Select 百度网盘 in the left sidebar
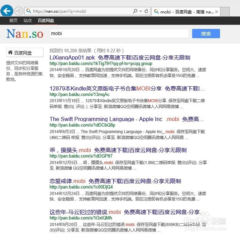The height and width of the screenshot is (237, 240). pos(25,52)
